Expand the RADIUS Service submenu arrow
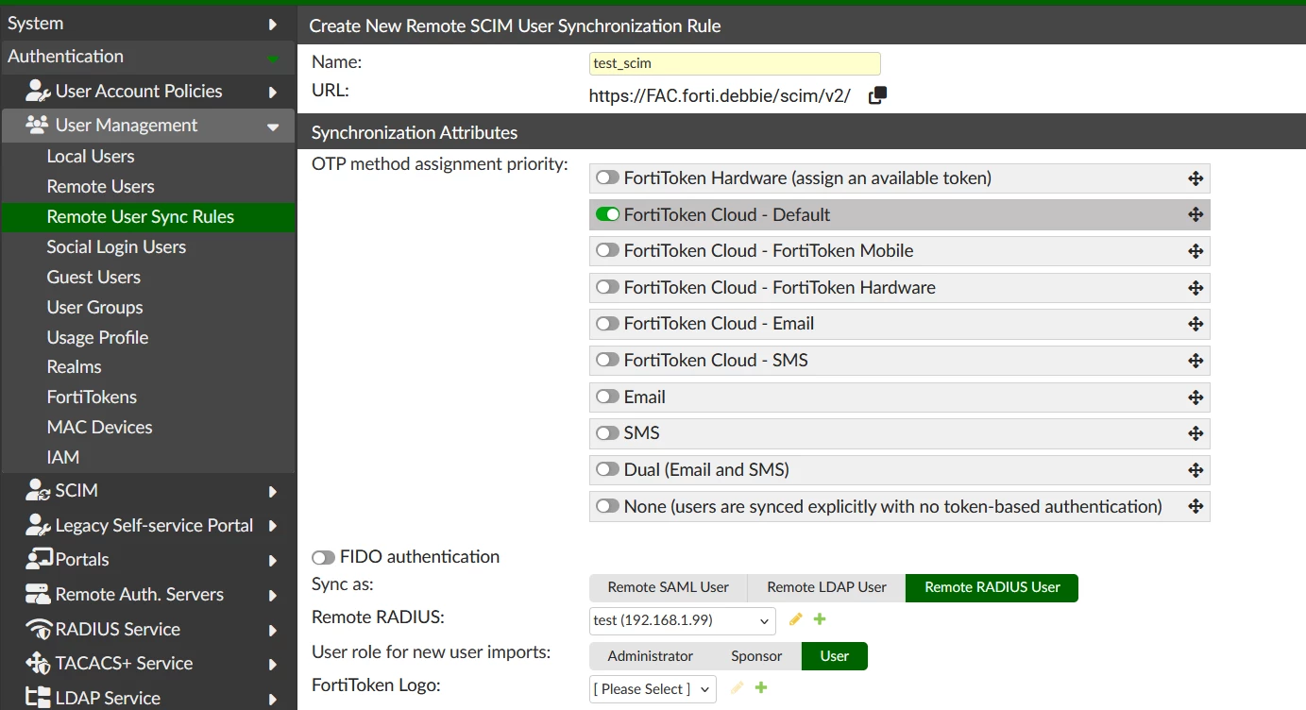Image resolution: width=1306 pixels, height=710 pixels. click(x=273, y=630)
